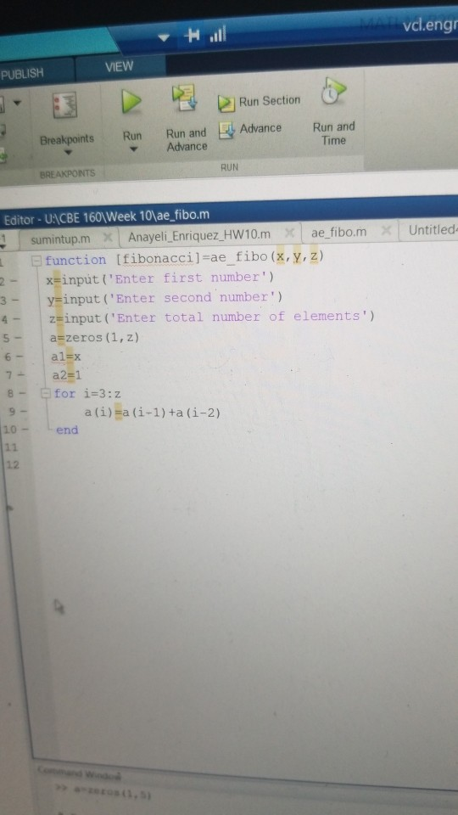
Task: Close the ae_fibo.m tab
Action: (x=387, y=231)
